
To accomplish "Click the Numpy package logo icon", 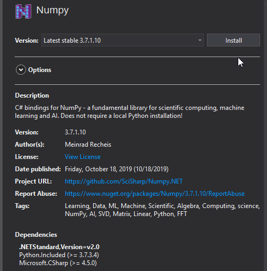I will 23,11.
